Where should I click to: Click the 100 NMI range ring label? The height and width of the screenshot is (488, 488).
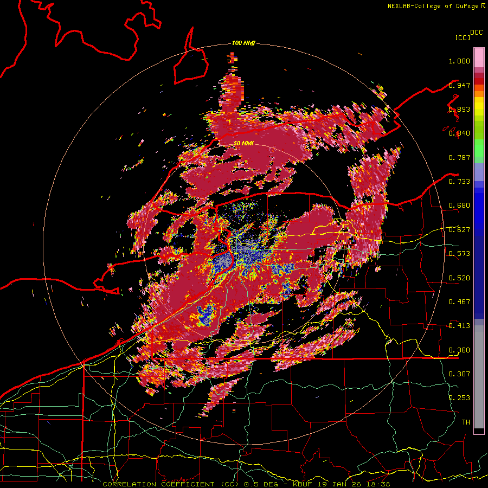point(243,43)
